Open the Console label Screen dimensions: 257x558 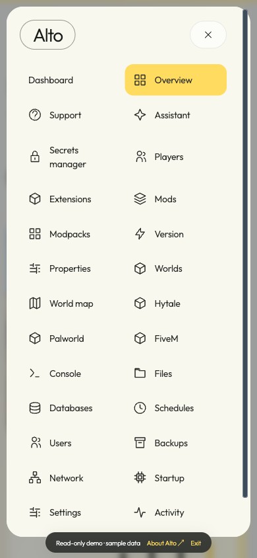65,374
